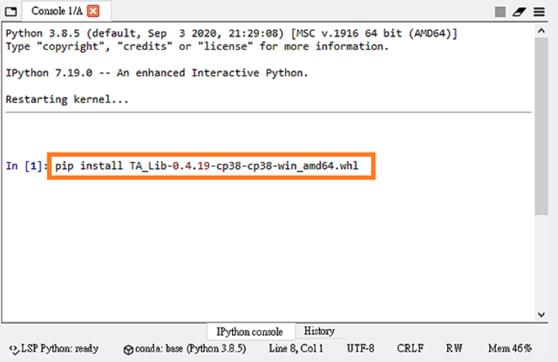Open the UTF-8 encoding indicator
The width and height of the screenshot is (558, 362).
coord(364,348)
